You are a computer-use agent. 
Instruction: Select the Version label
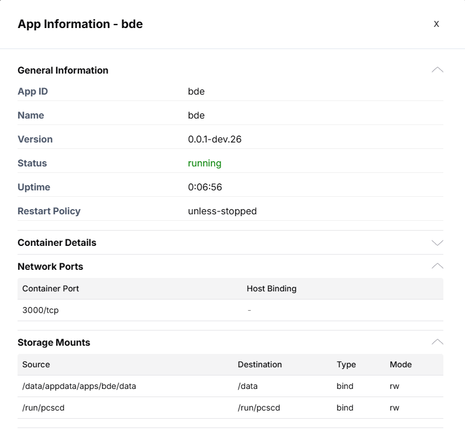35,140
